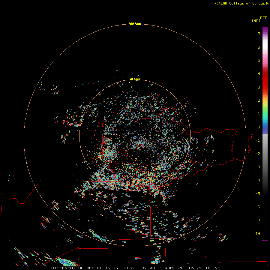This screenshot has width=270, height=270.
Task: Click the 4 dB value on color scale
Action: pos(259,74)
